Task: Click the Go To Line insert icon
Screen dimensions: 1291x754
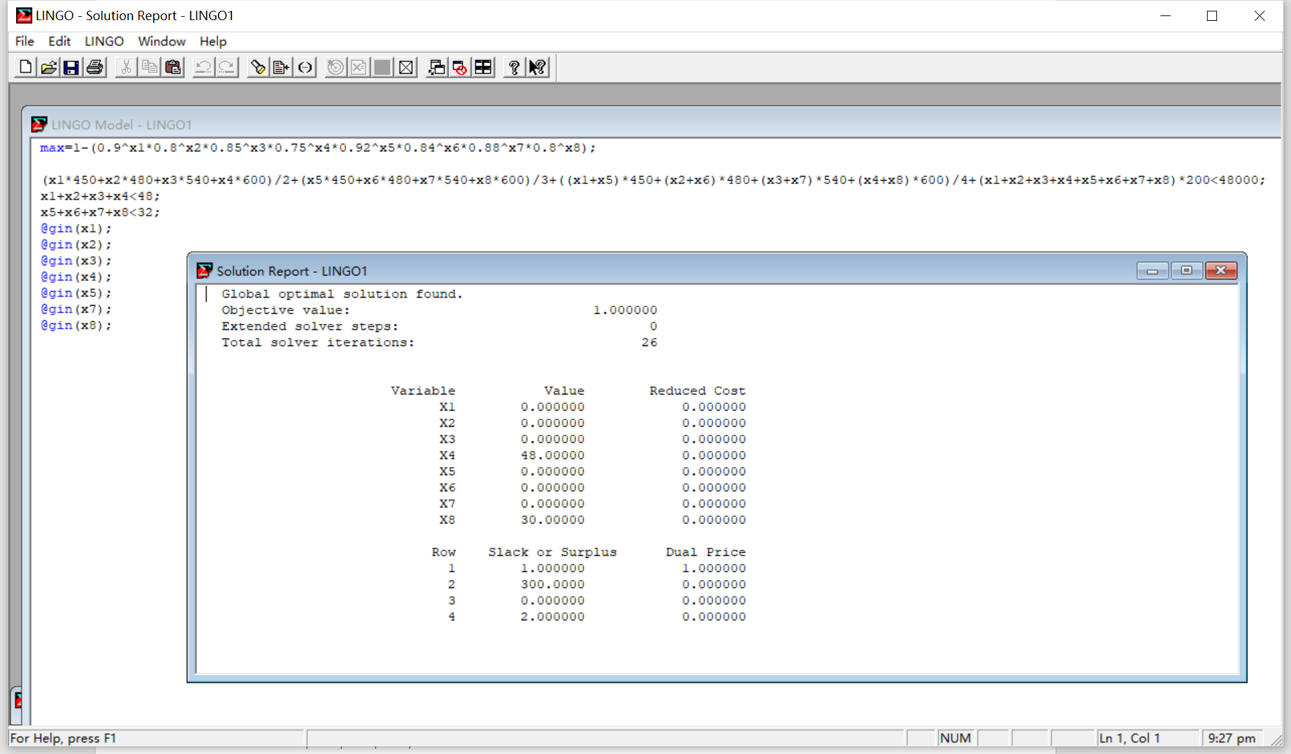Action: (282, 67)
